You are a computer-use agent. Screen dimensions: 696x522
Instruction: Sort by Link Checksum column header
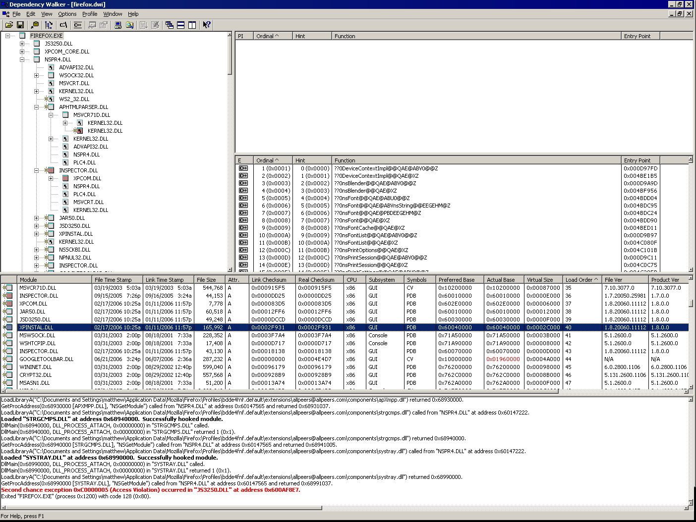point(273,280)
